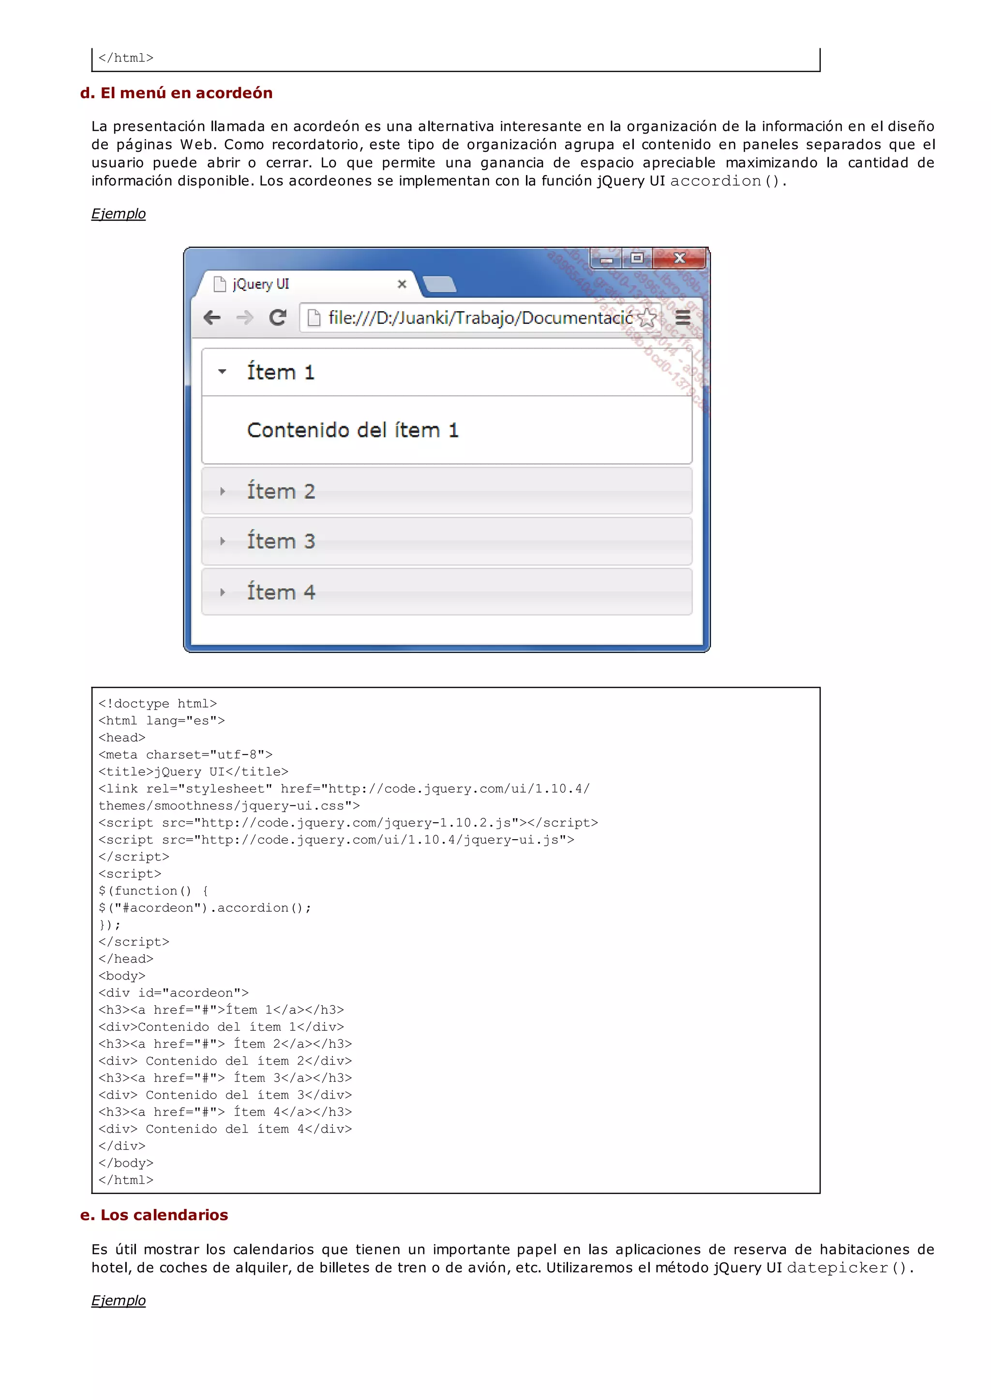Click the heading 'e. Los calendarios'

(154, 1215)
